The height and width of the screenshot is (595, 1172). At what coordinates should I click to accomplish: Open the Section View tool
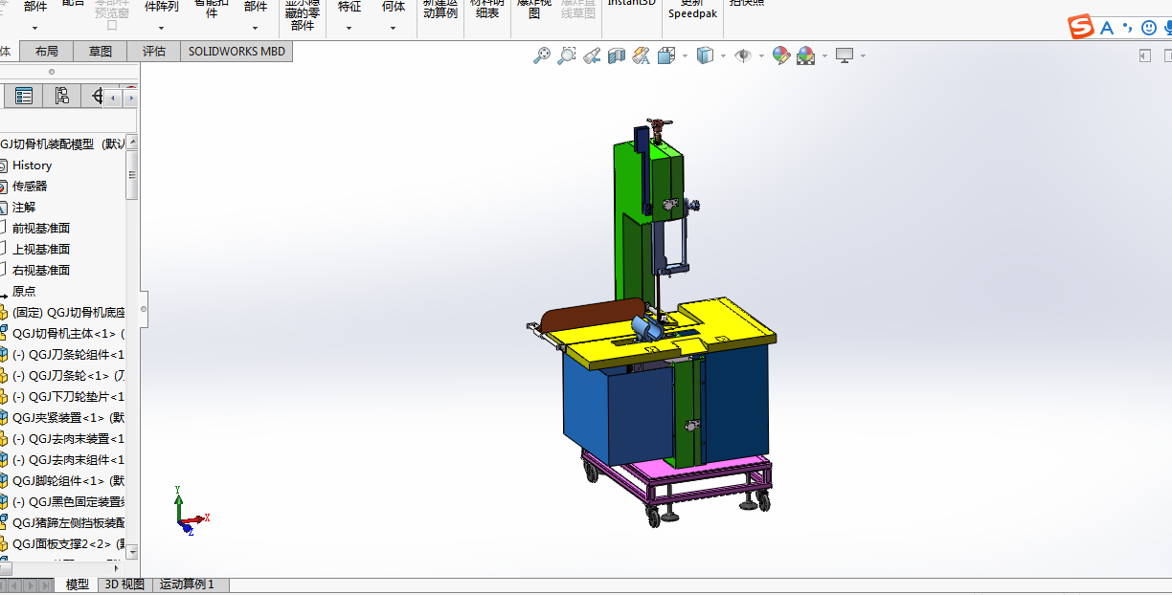[617, 56]
